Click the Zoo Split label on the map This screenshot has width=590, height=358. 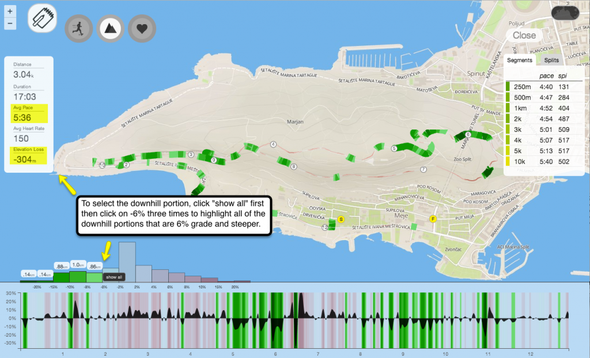[x=463, y=159]
